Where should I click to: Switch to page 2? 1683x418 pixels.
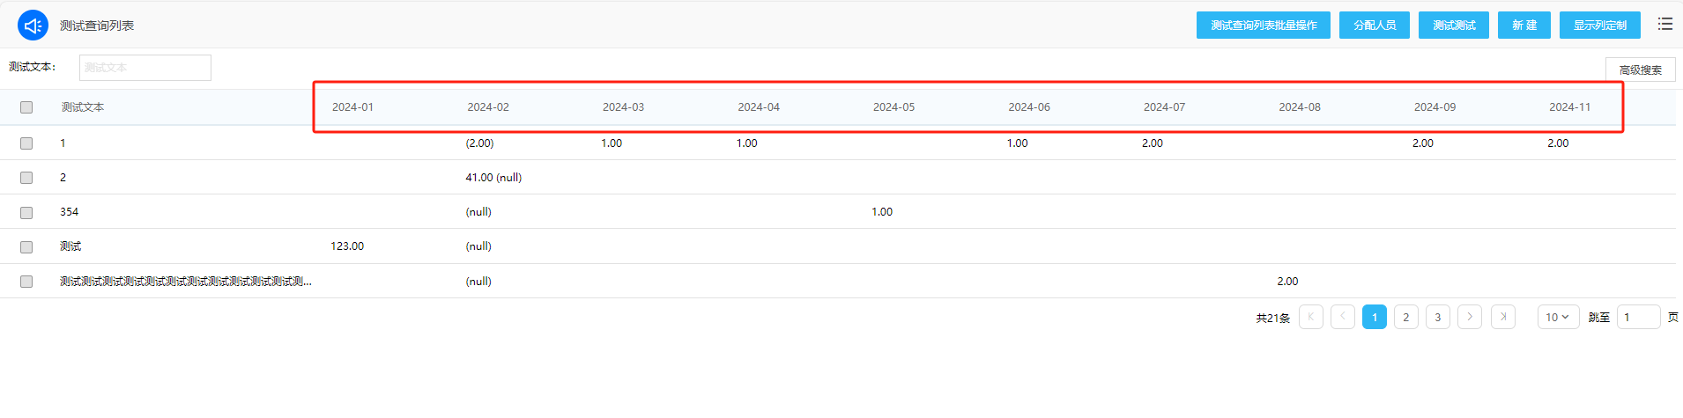pyautogui.click(x=1405, y=317)
